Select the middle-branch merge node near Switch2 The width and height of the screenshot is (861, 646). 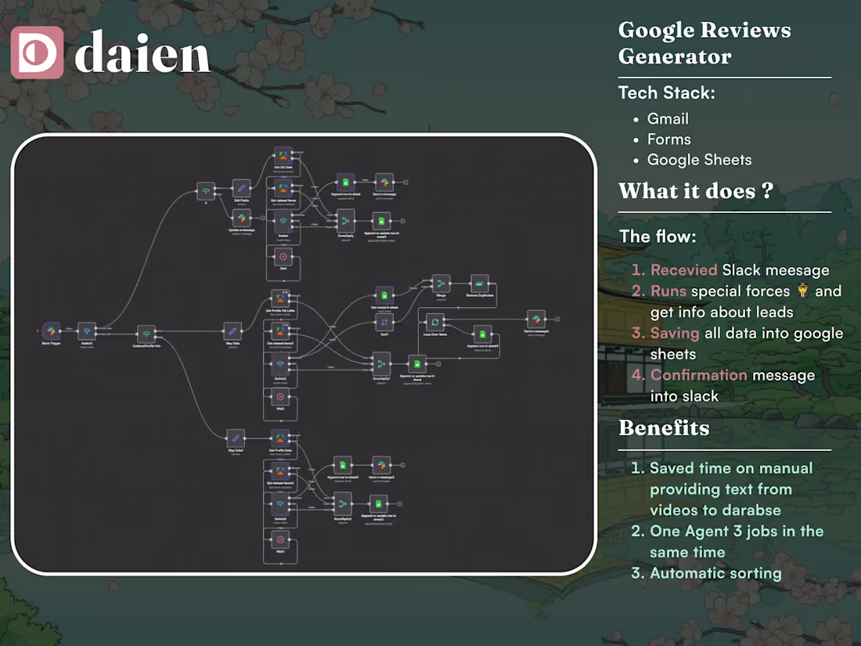point(381,363)
